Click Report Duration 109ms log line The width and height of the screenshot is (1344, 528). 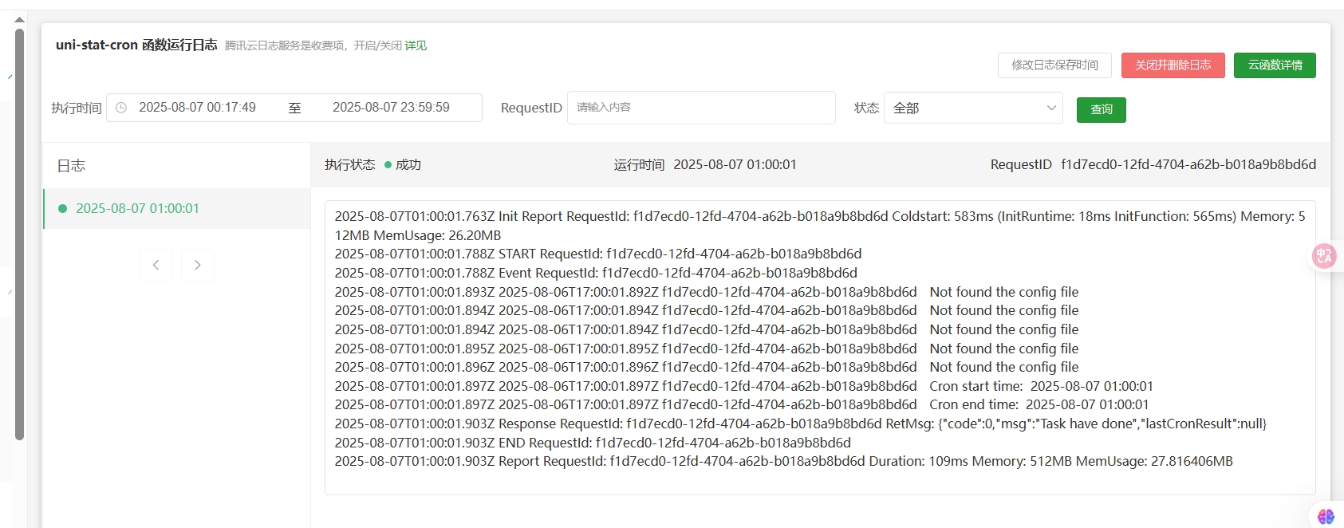point(784,462)
